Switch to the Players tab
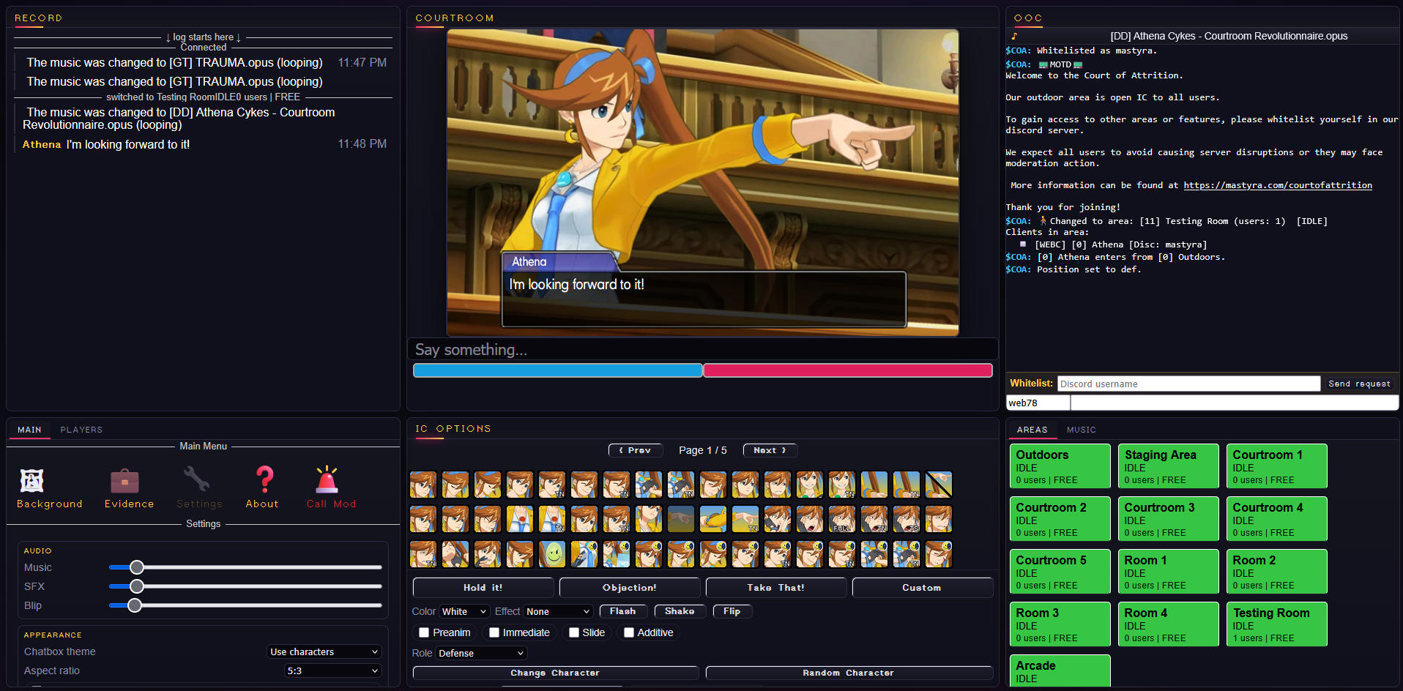The image size is (1403, 691). click(x=81, y=430)
